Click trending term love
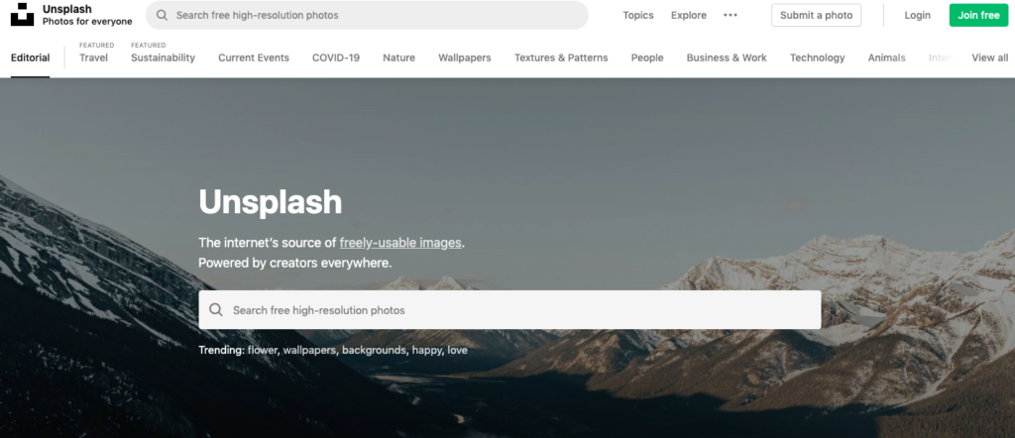 457,350
